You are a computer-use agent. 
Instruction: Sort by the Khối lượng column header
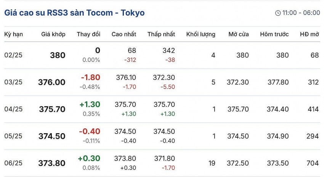200,34
